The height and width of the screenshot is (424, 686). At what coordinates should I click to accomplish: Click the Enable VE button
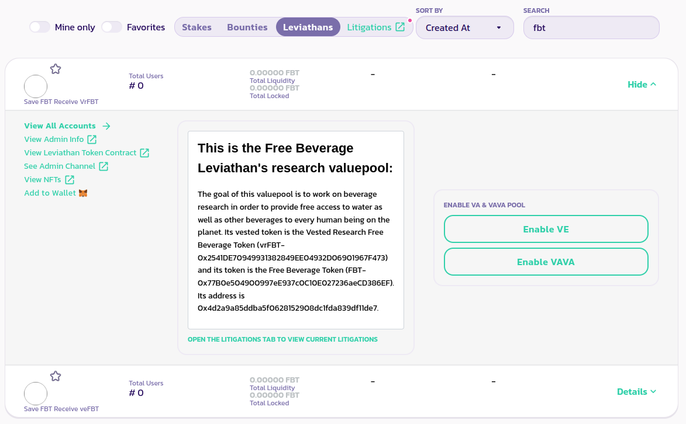coord(546,229)
